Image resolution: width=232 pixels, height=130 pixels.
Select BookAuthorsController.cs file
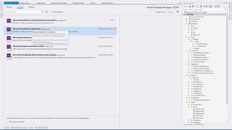coord(202,53)
